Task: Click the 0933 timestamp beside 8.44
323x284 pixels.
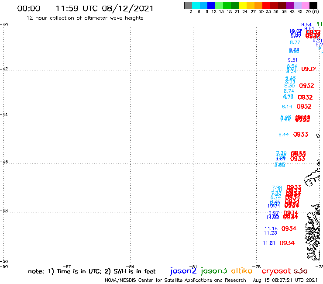Action: (x=301, y=135)
